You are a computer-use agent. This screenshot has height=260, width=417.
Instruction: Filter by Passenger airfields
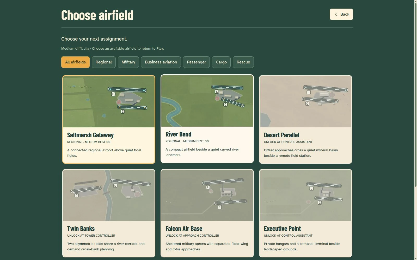click(x=196, y=62)
